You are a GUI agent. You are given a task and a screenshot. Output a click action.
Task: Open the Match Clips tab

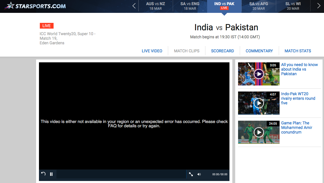coord(186,51)
